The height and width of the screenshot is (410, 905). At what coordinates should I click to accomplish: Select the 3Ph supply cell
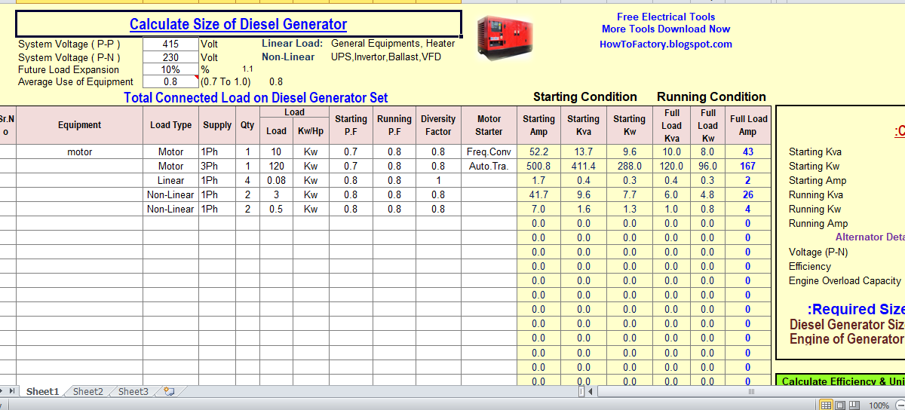(x=217, y=166)
